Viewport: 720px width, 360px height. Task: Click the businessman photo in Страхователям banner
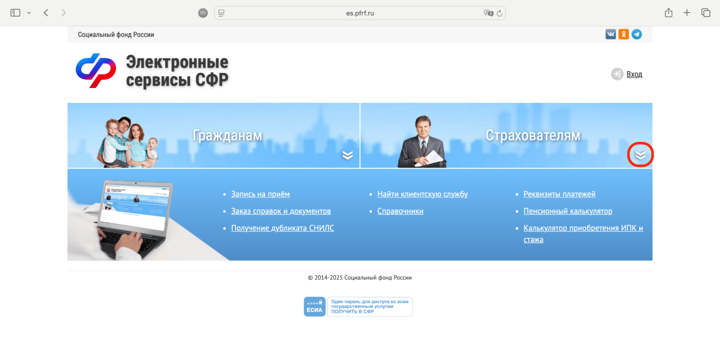pyautogui.click(x=422, y=142)
